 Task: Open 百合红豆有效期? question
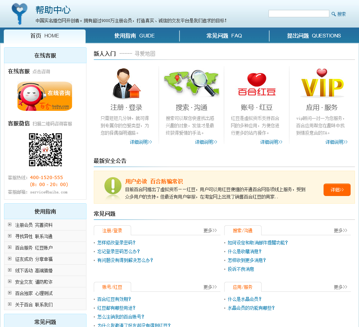(x=114, y=299)
